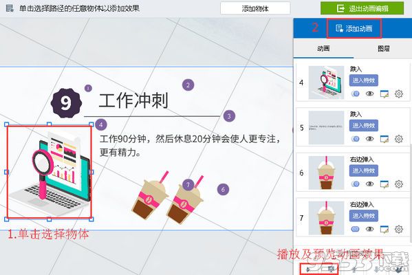Toggle the blue switch for animation 6

355,184
